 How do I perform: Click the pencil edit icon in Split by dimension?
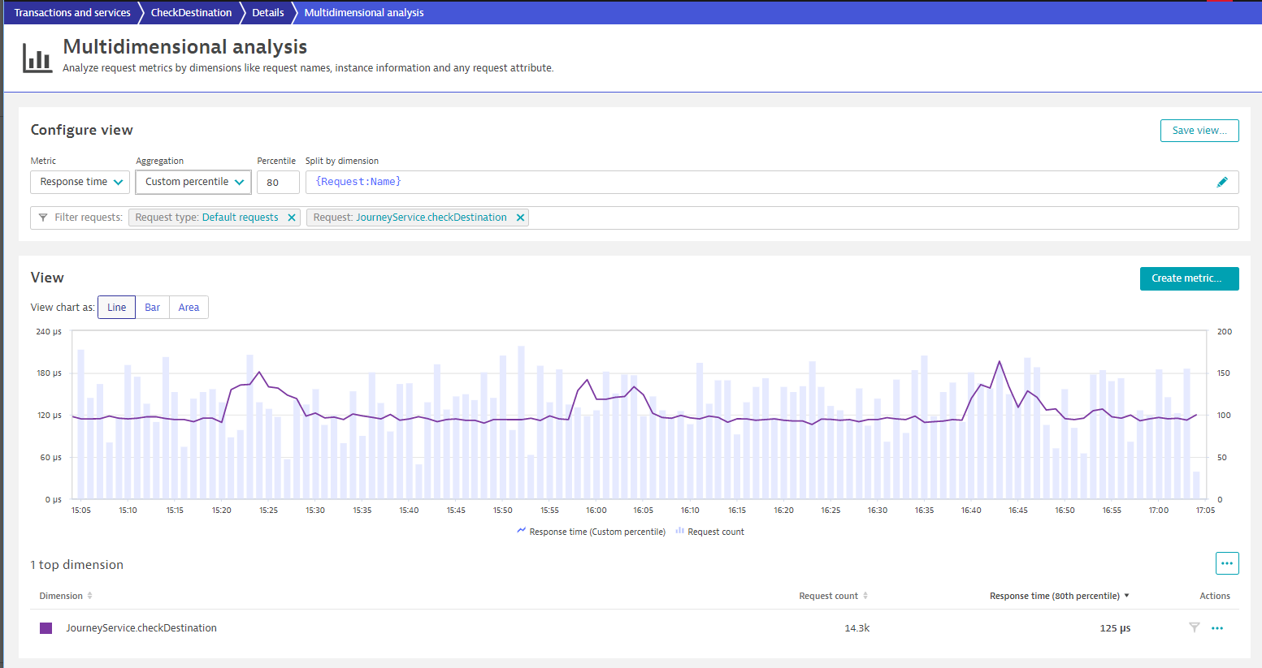point(1221,182)
